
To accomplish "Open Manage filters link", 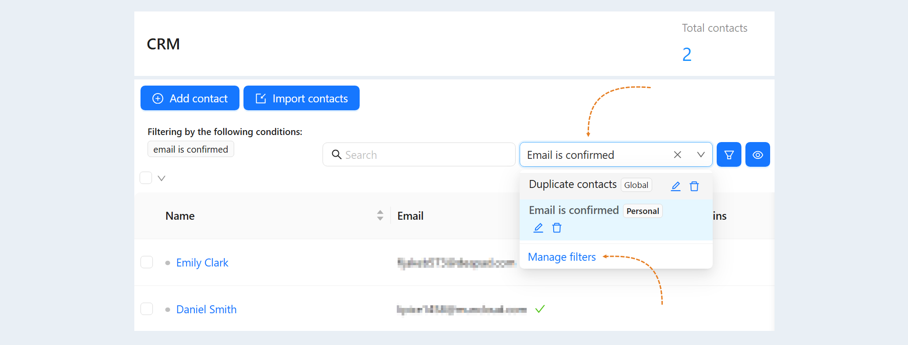I will click(562, 257).
